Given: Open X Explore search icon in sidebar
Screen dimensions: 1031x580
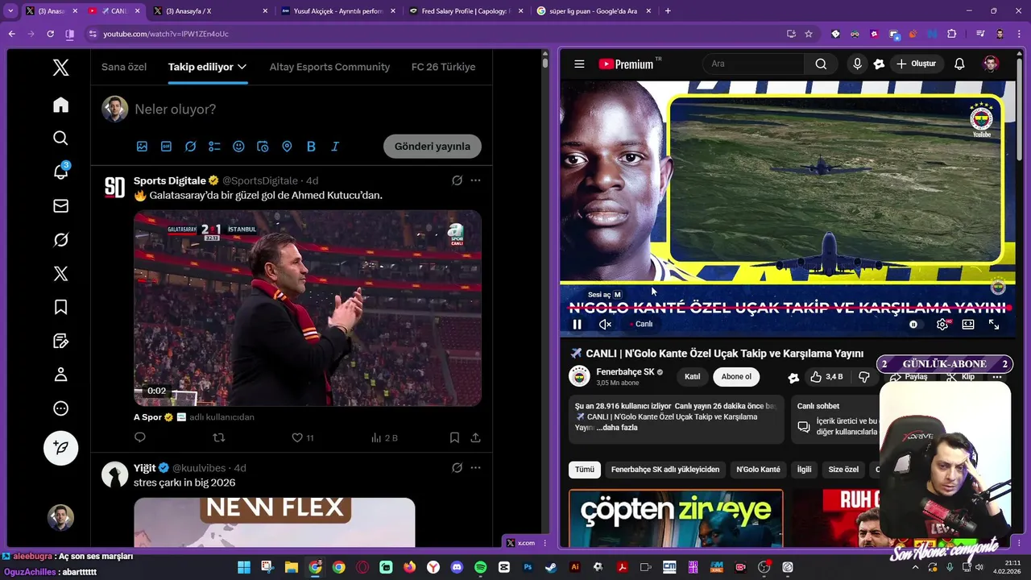Looking at the screenshot, I should [60, 139].
